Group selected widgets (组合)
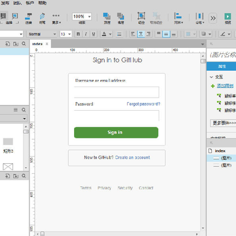This screenshot has width=236, height=236. click(142, 18)
